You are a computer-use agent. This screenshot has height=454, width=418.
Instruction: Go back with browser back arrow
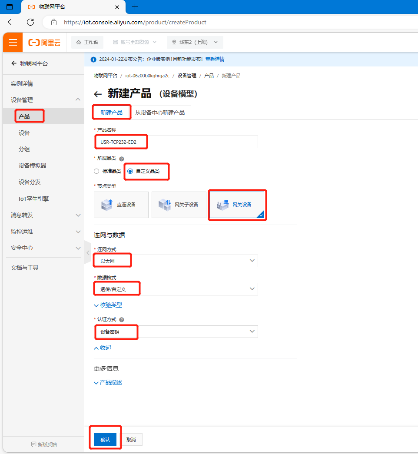[11, 22]
